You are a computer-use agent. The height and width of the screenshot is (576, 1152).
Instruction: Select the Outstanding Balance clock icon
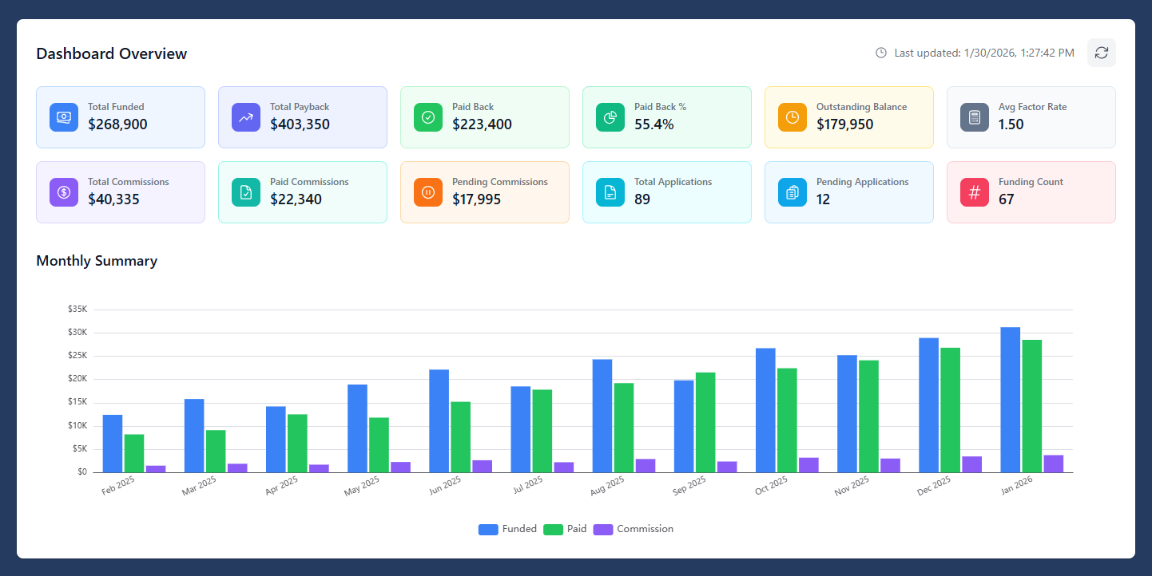click(792, 116)
